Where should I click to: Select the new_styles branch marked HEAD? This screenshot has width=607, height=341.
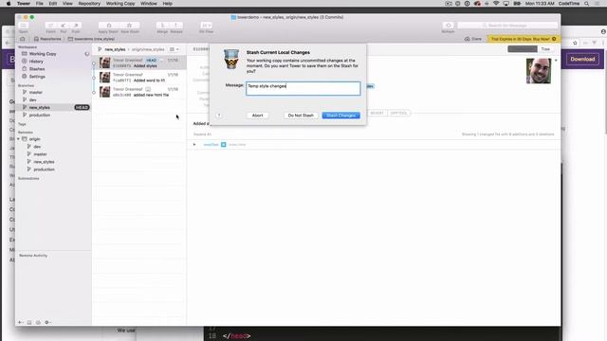53,107
